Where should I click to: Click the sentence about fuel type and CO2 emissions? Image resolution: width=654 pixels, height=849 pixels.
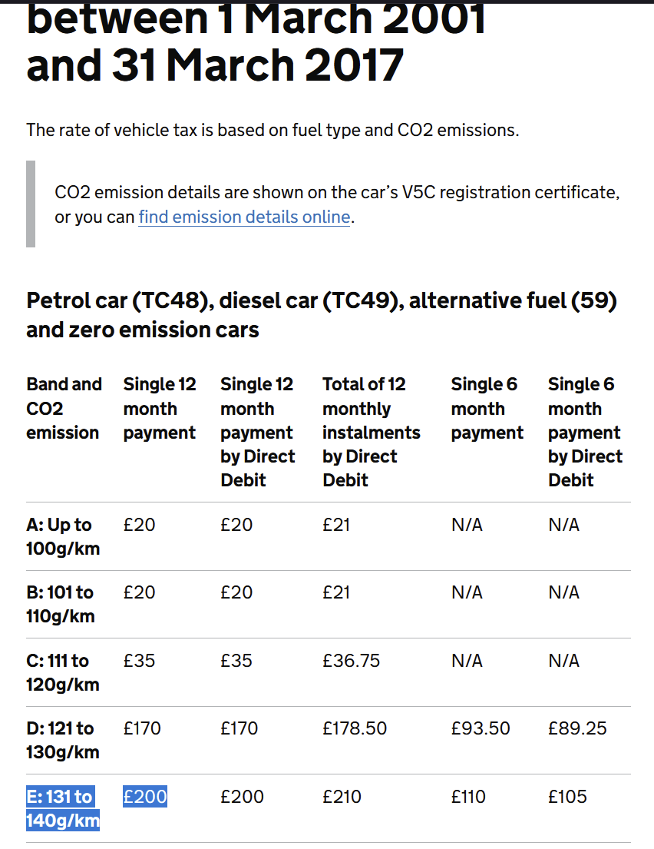[272, 130]
